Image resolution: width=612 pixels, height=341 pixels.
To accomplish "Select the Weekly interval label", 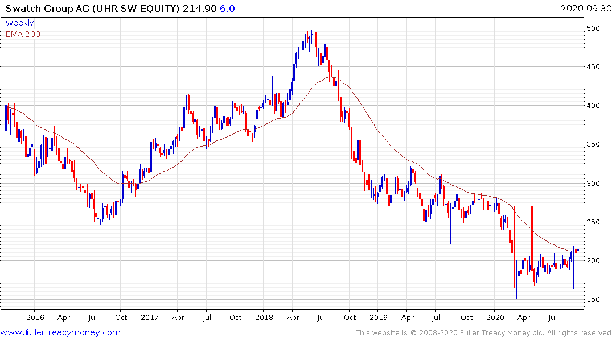I will click(x=19, y=23).
